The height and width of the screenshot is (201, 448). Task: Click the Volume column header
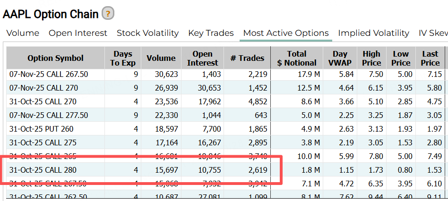[x=161, y=58]
